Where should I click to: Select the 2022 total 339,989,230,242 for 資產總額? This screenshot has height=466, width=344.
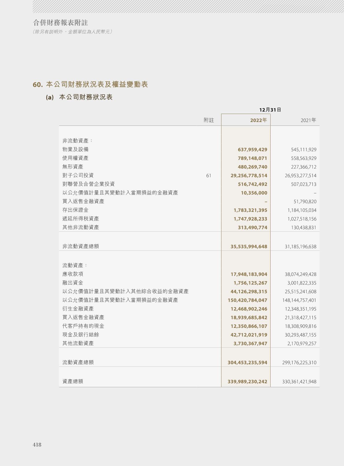247,381
